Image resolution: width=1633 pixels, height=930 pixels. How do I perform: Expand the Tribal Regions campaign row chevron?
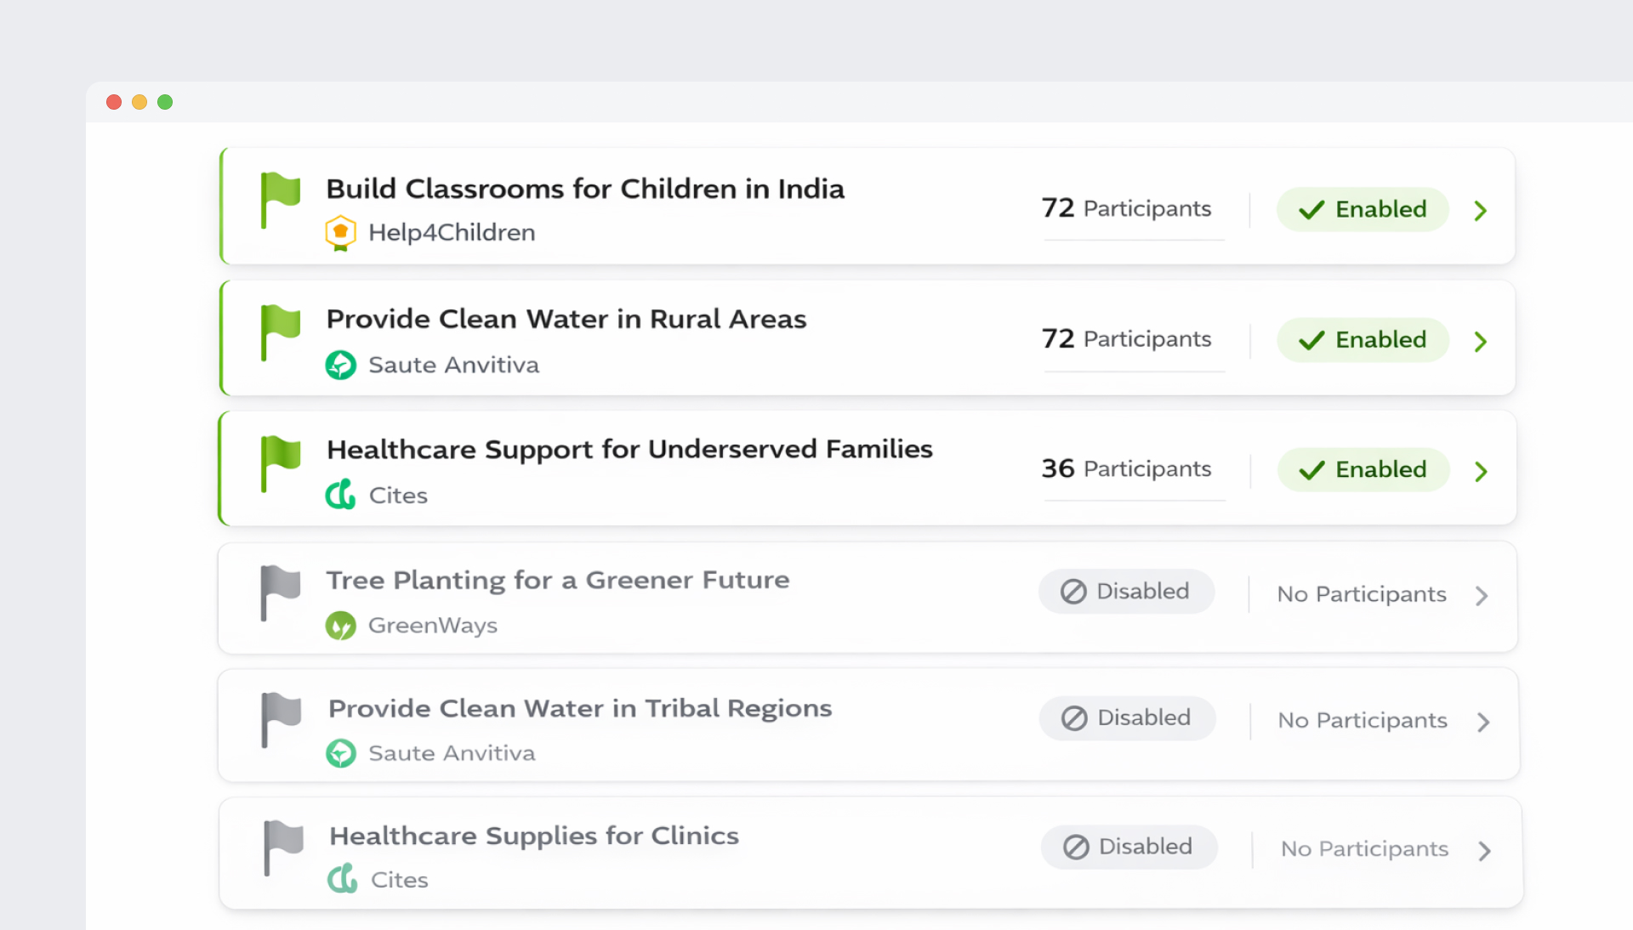click(1483, 722)
